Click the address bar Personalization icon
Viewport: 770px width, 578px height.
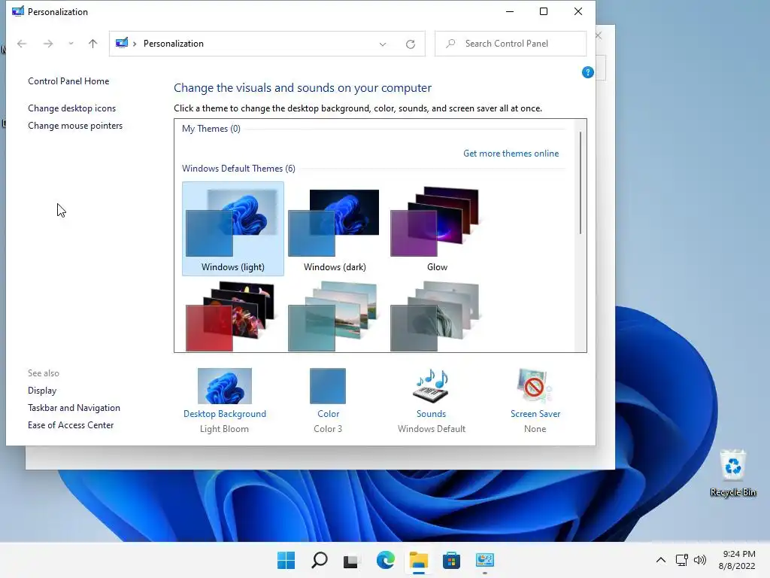click(x=122, y=43)
